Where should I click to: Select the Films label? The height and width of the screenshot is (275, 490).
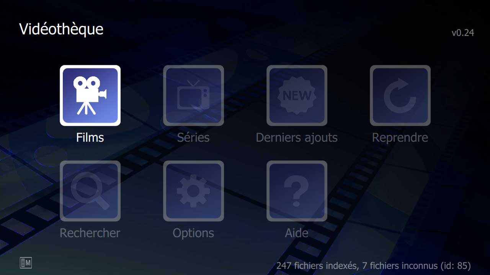(90, 137)
